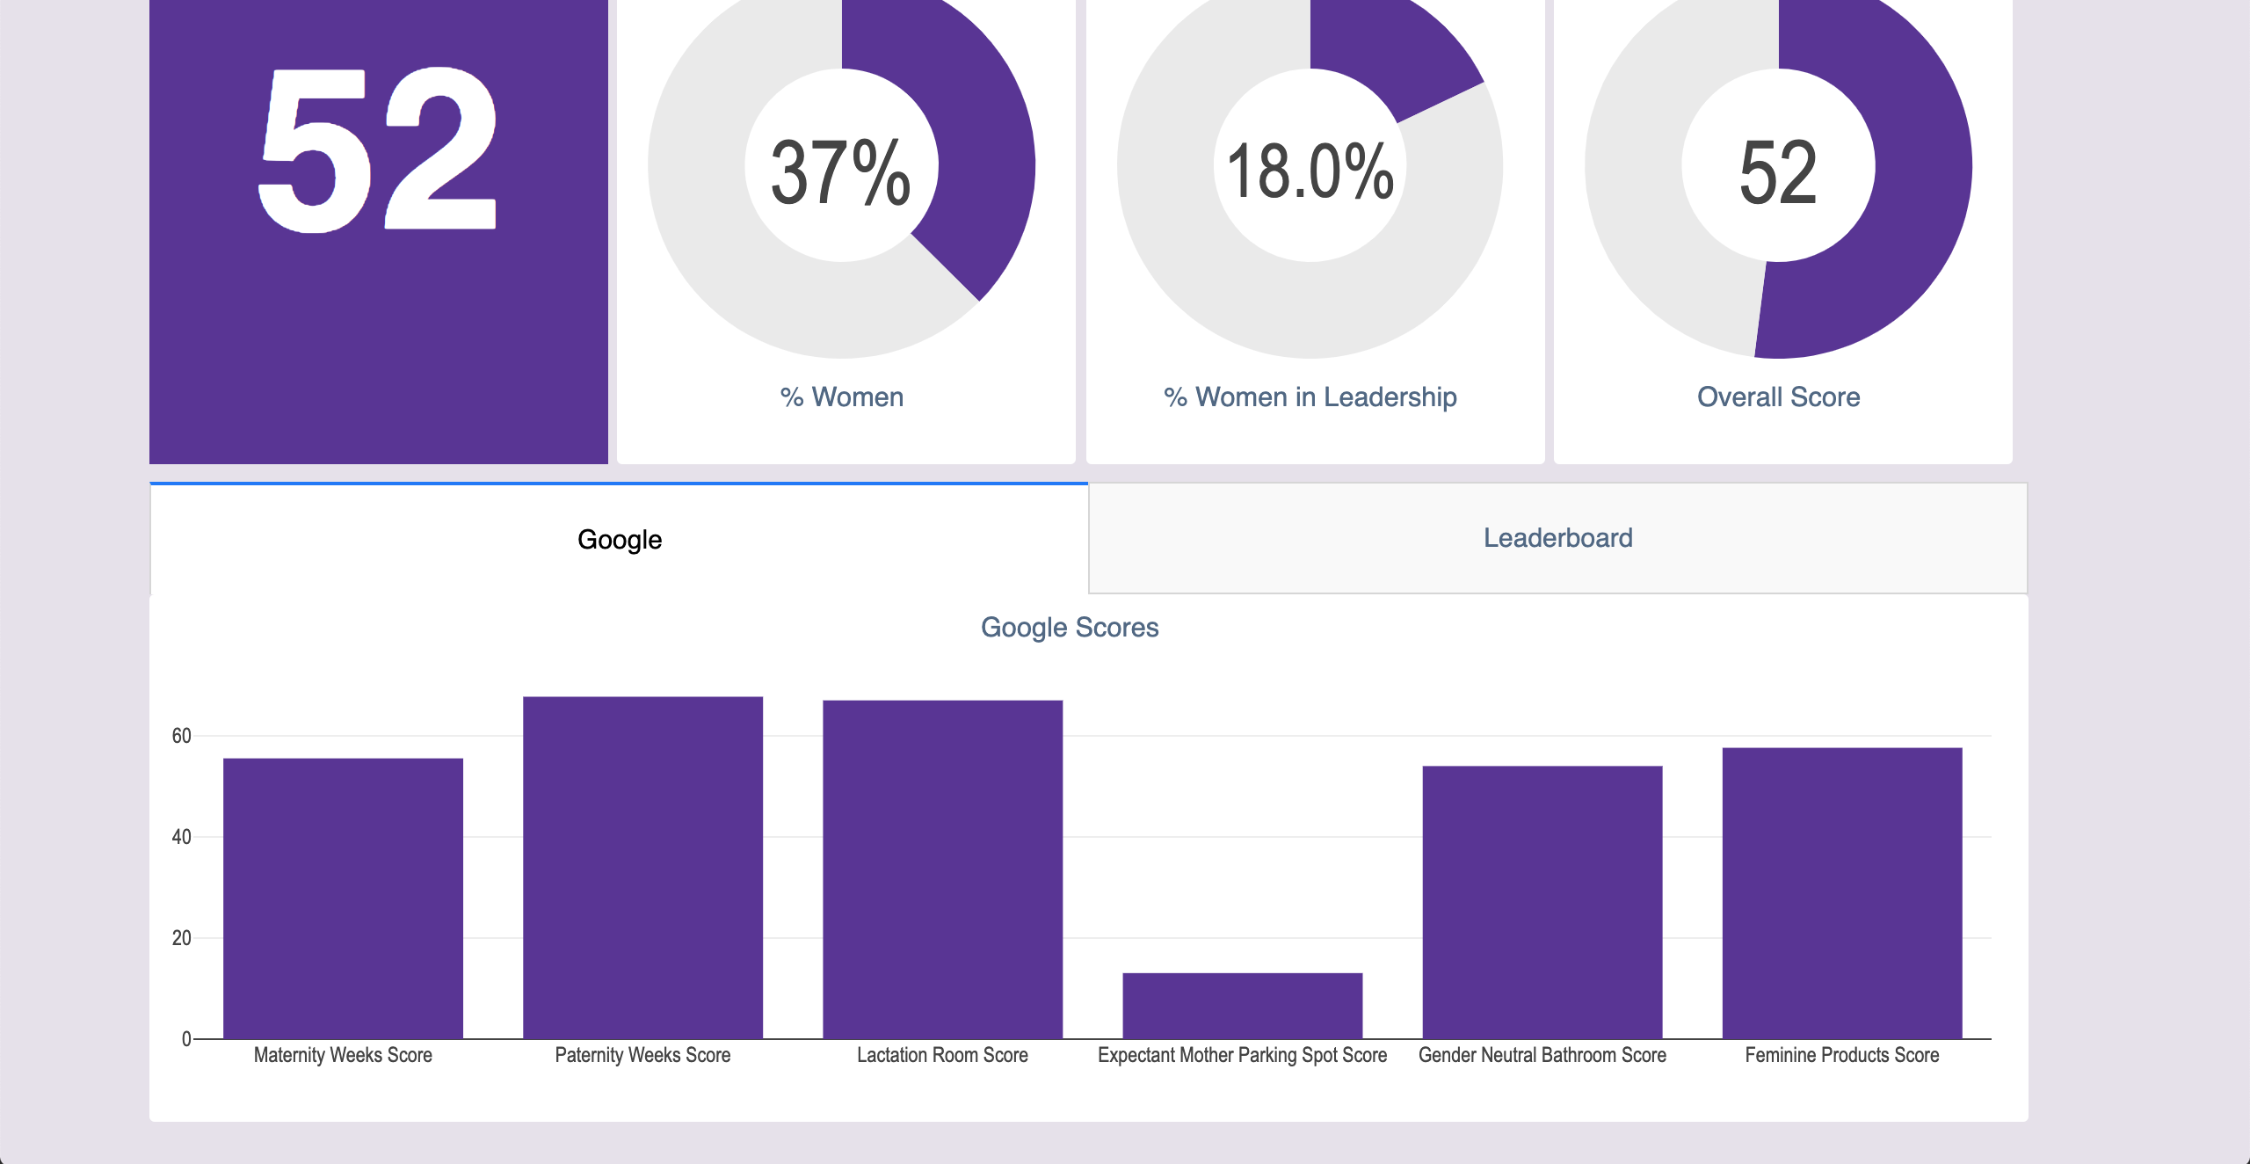Viewport: 2250px width, 1164px height.
Task: Click the 'Feminine Products Score' axis label
Action: [1841, 1055]
